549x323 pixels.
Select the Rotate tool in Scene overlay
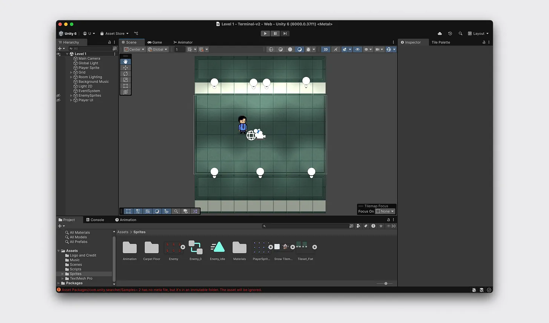pos(126,73)
